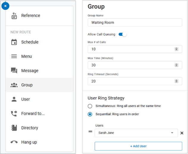Viewport: 188px width, 154px height.
Task: Click the Forward to phone icon
Action: click(14, 113)
